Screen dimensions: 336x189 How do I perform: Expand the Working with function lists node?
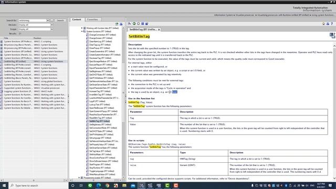coord(82,28)
